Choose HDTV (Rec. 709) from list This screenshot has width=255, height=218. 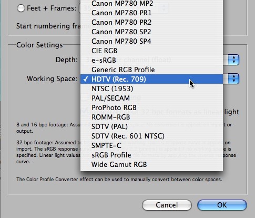pos(151,79)
